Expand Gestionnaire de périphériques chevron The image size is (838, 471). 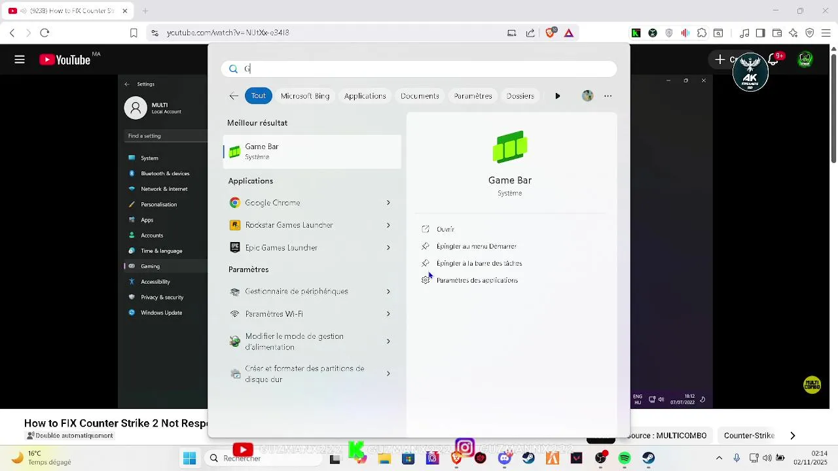pos(388,291)
